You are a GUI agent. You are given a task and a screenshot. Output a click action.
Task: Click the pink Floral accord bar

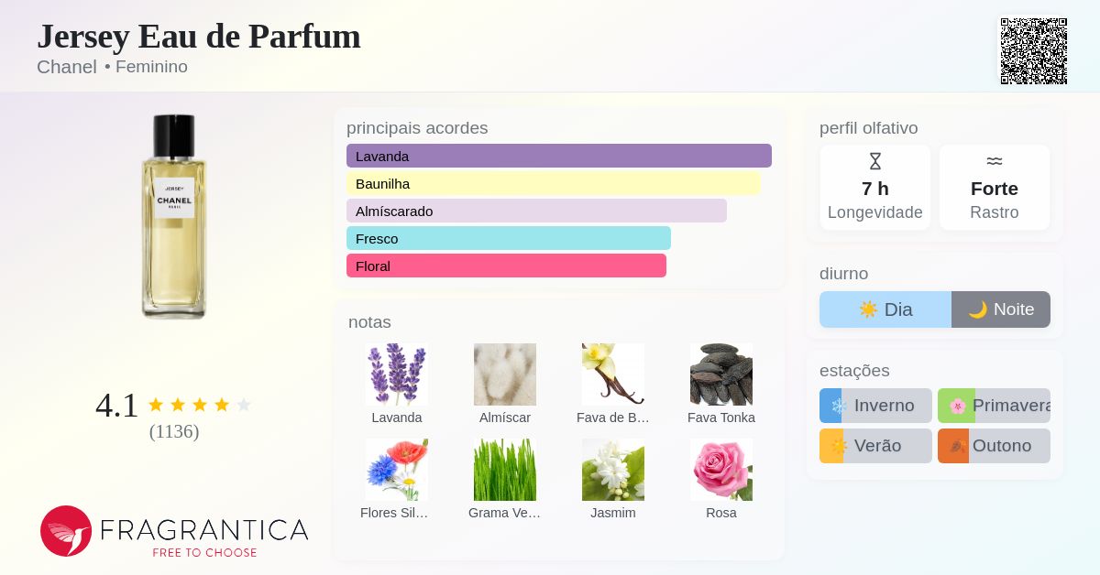coord(506,266)
